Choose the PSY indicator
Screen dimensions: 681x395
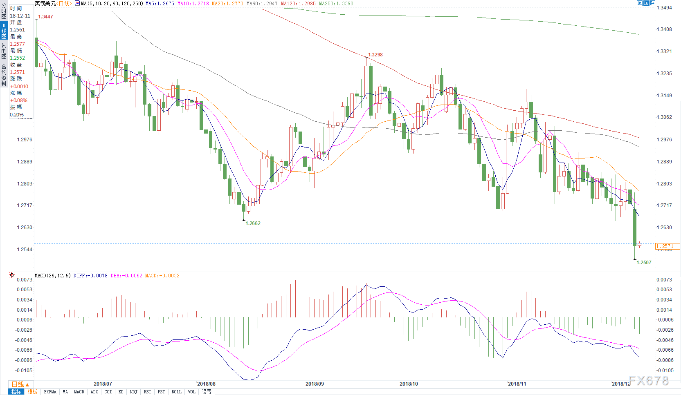[x=161, y=392]
